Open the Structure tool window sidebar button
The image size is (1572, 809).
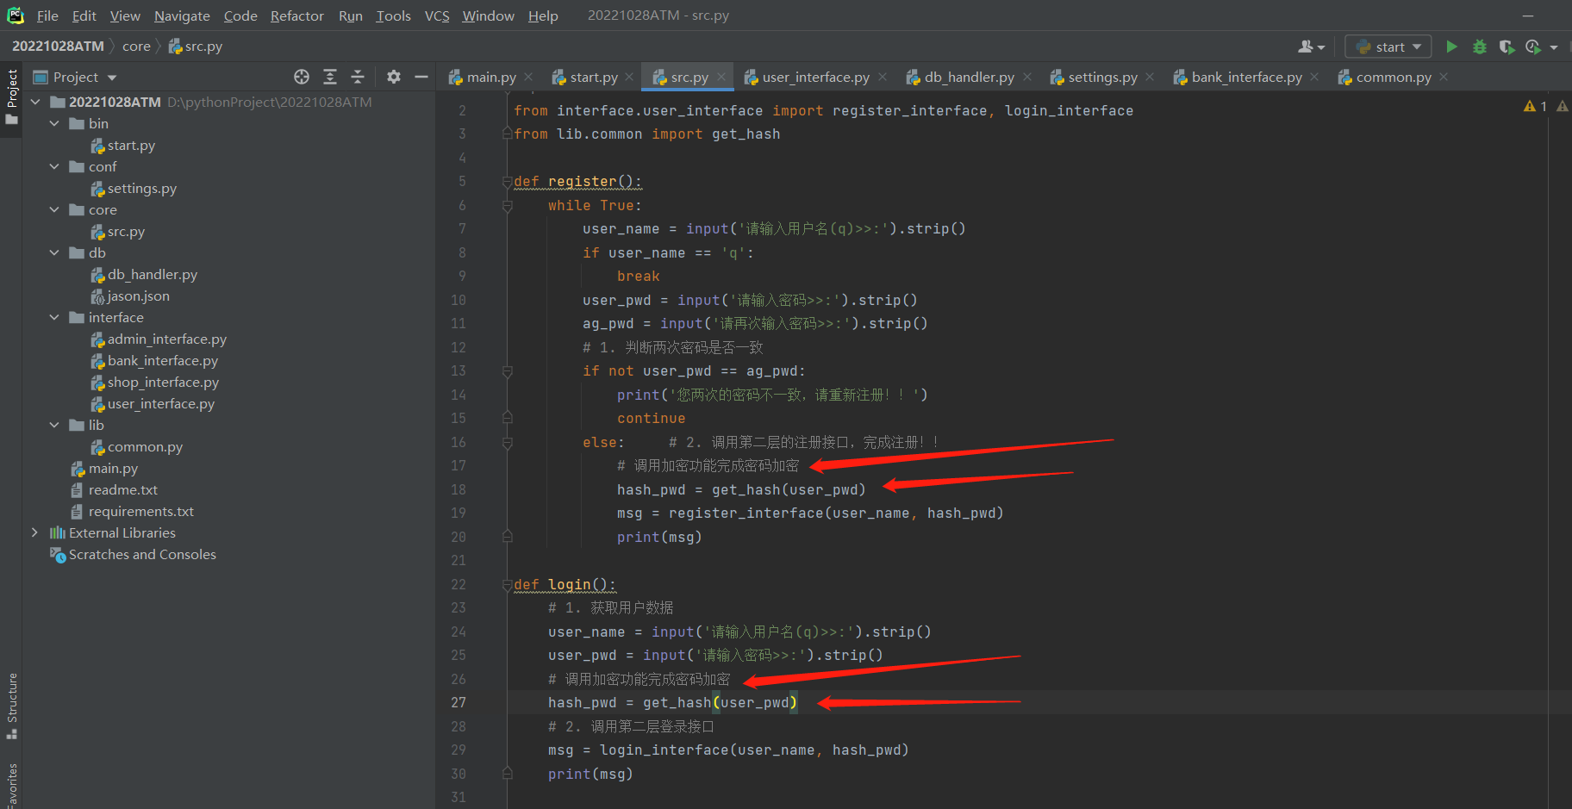pyautogui.click(x=12, y=706)
